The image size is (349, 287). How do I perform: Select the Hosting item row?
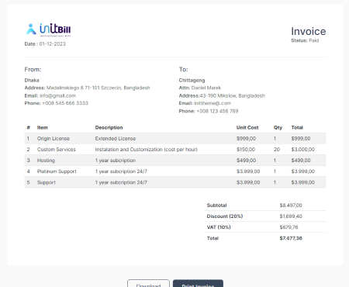click(175, 161)
